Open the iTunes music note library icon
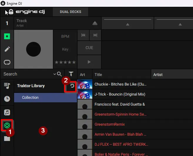The height and width of the screenshot is (156, 193). (x=7, y=112)
